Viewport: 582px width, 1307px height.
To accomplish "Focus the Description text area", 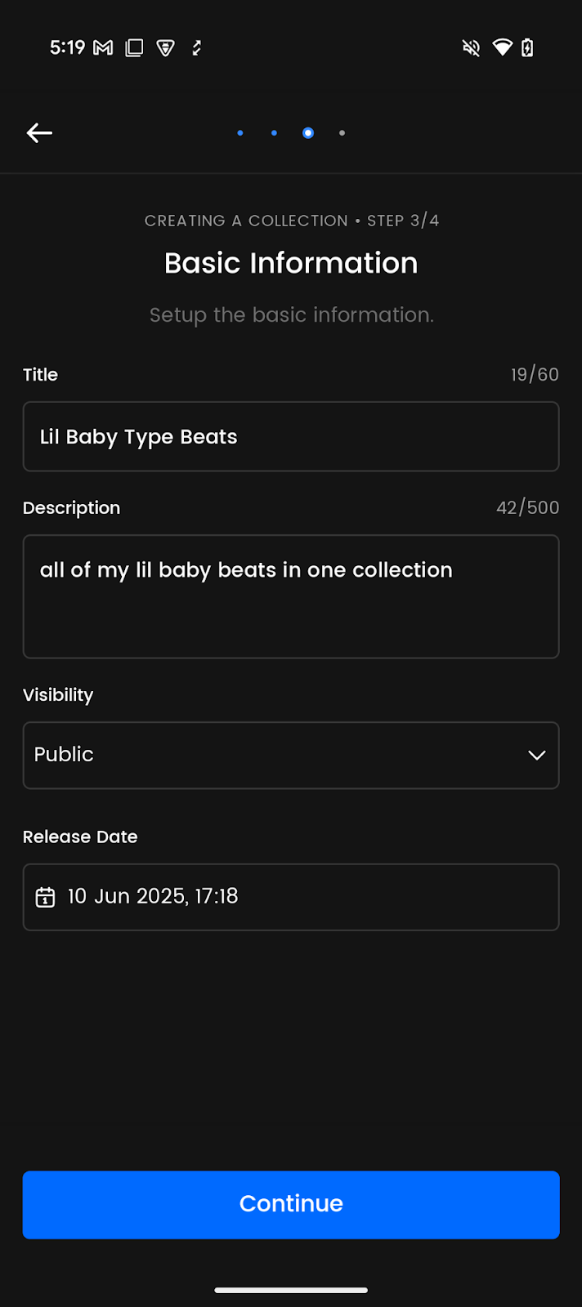I will tap(291, 596).
